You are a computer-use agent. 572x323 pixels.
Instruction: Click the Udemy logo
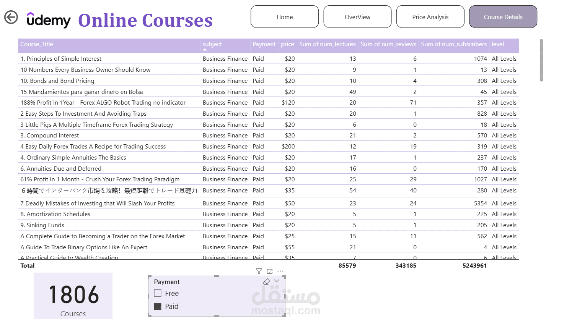(49, 20)
